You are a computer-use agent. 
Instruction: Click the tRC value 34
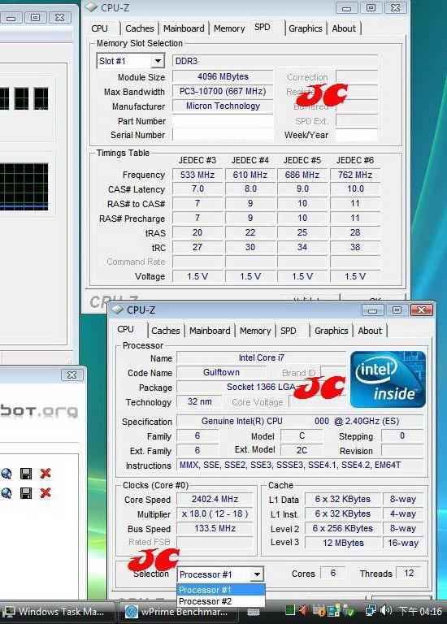click(302, 247)
